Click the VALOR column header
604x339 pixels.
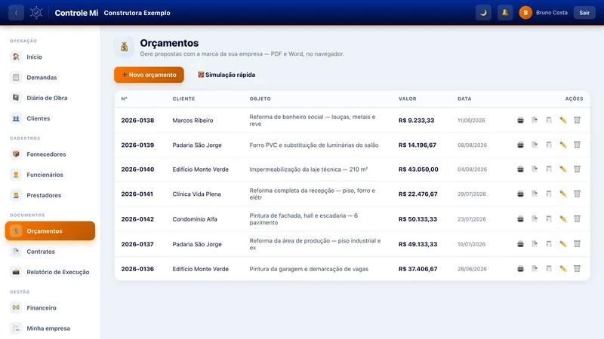click(x=407, y=99)
